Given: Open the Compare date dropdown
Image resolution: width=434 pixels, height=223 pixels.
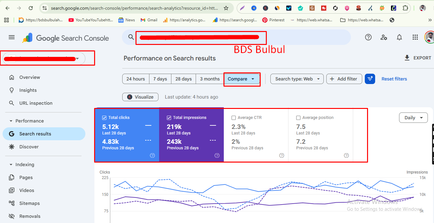Looking at the screenshot, I should [241, 79].
